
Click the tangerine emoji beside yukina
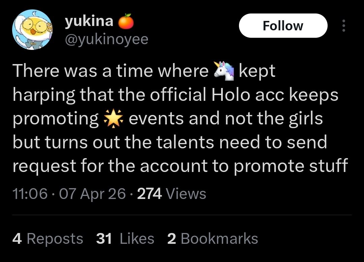[126, 21]
